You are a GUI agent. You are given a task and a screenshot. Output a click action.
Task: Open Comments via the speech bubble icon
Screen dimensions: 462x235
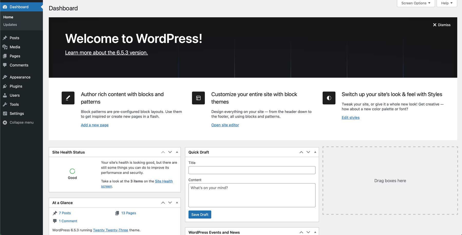[5, 65]
